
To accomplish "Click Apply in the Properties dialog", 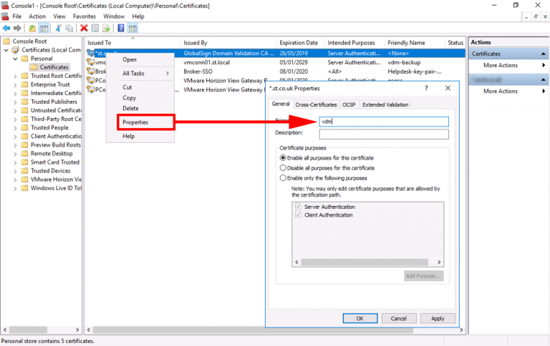I will 438,318.
